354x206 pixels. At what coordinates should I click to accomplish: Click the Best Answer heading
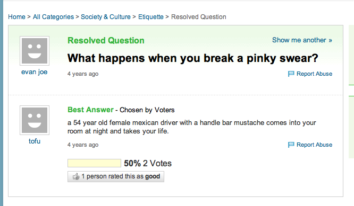click(x=90, y=110)
